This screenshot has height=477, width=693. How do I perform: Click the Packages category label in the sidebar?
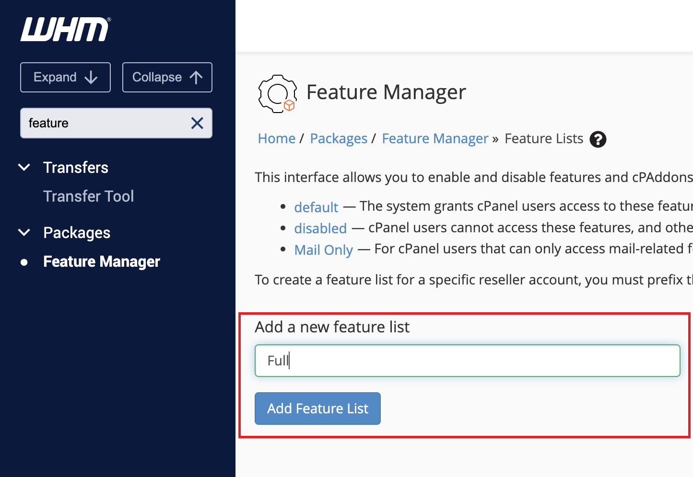(x=77, y=233)
